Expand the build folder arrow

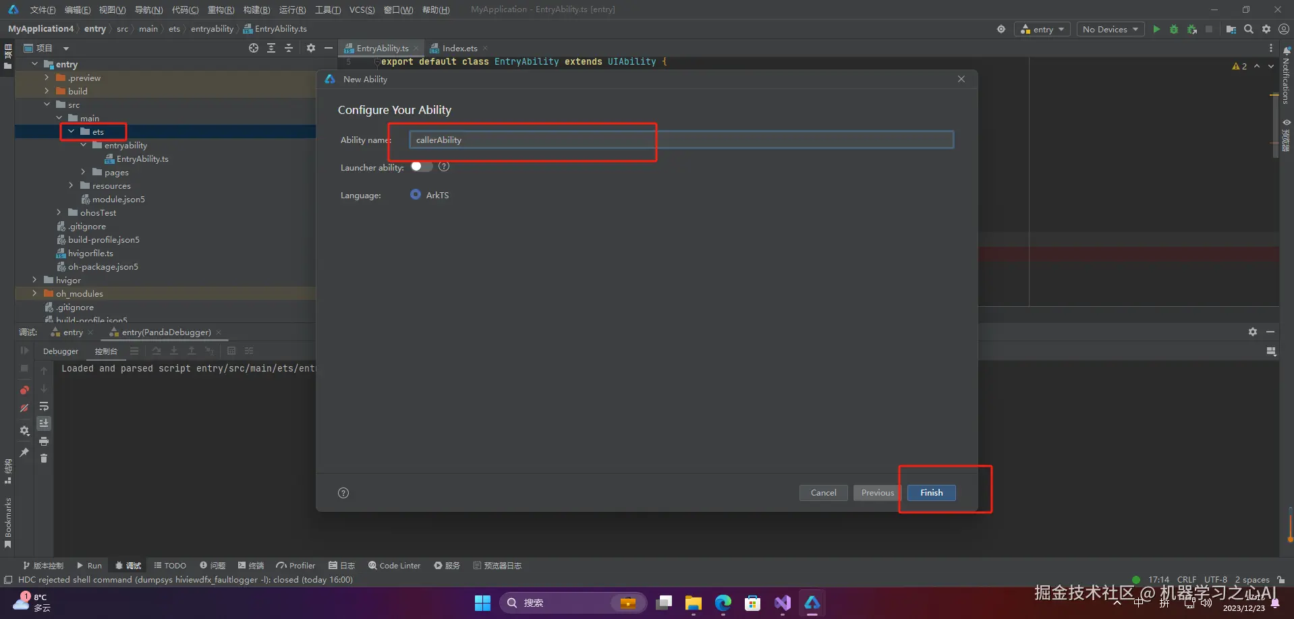point(47,91)
